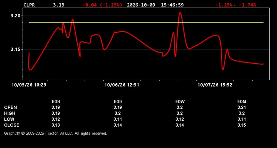Click the EOH column header

(x=56, y=102)
